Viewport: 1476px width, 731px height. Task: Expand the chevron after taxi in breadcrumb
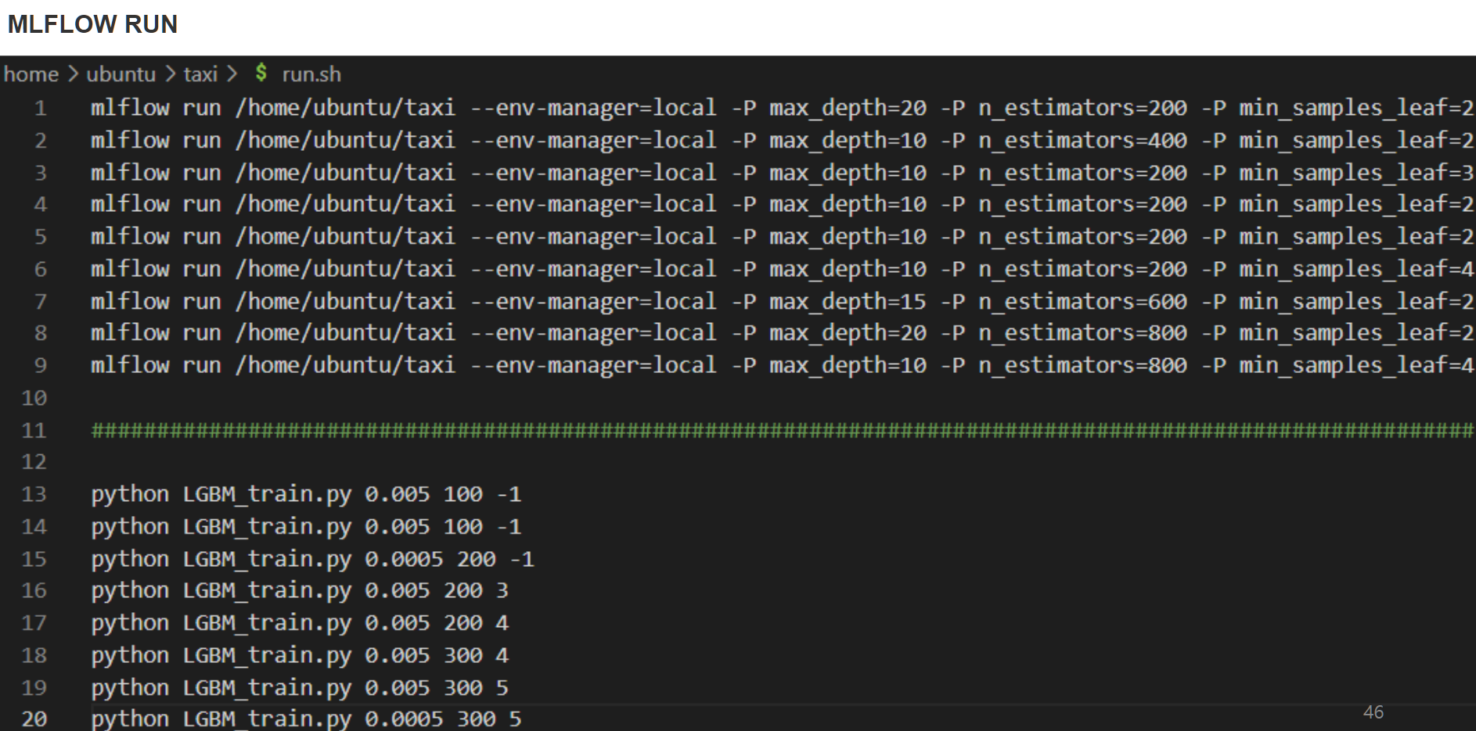point(232,74)
